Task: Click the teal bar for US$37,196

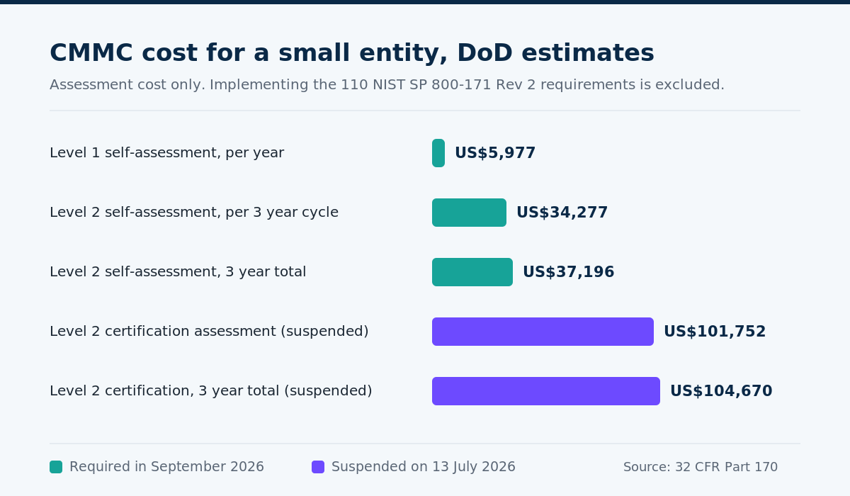Action: tap(472, 272)
